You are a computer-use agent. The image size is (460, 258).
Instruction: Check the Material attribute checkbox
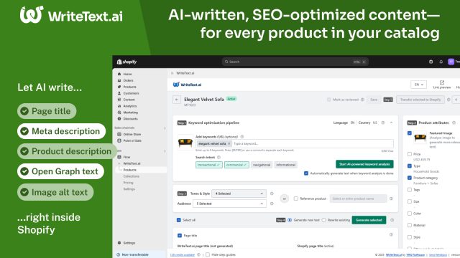[410, 225]
